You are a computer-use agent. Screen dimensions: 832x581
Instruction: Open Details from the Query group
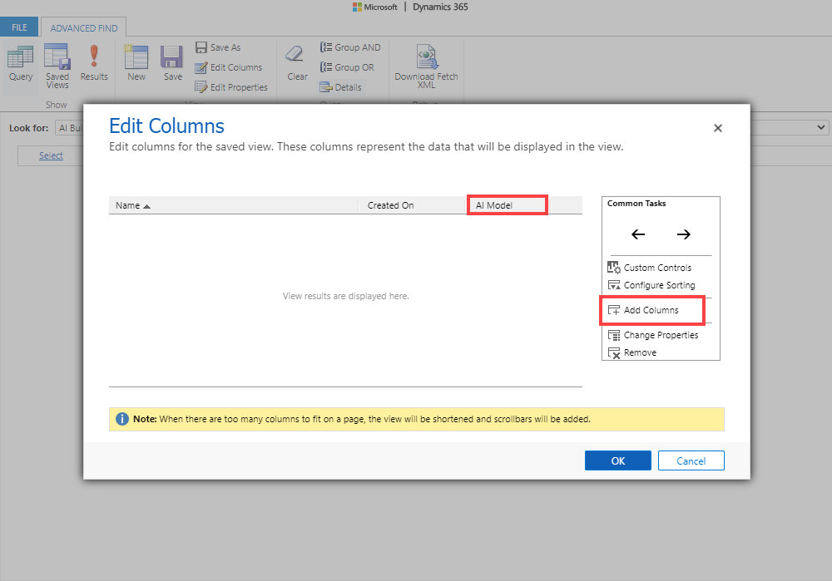pyautogui.click(x=339, y=86)
